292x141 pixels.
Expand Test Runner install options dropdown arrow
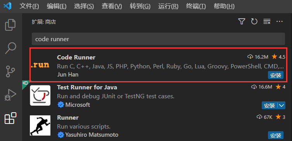tap(282, 106)
